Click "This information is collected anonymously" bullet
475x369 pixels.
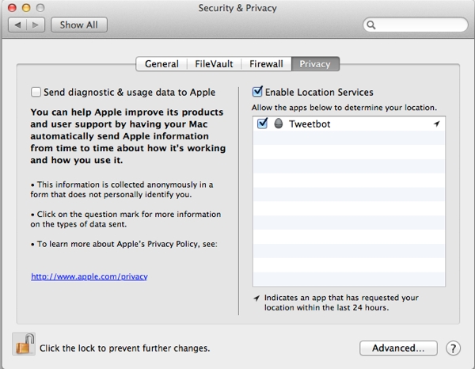click(122, 189)
